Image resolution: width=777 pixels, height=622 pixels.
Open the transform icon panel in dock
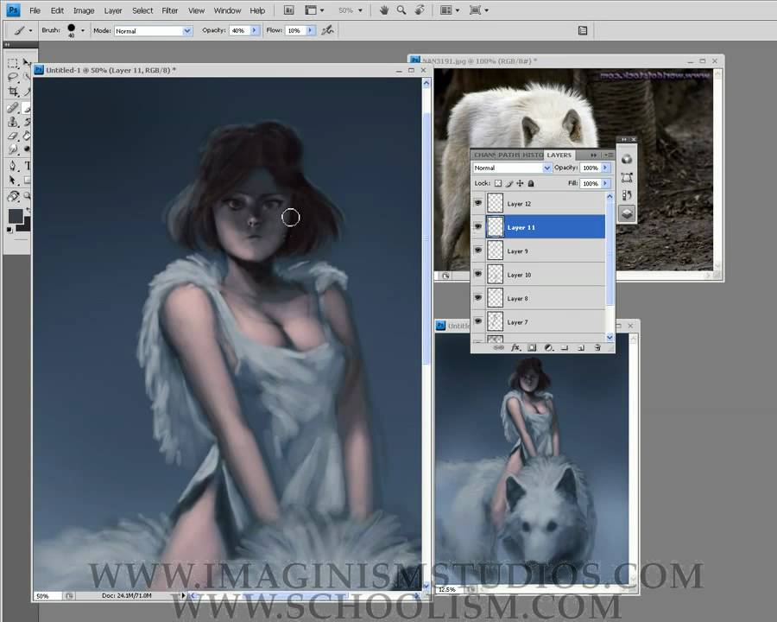click(x=627, y=178)
